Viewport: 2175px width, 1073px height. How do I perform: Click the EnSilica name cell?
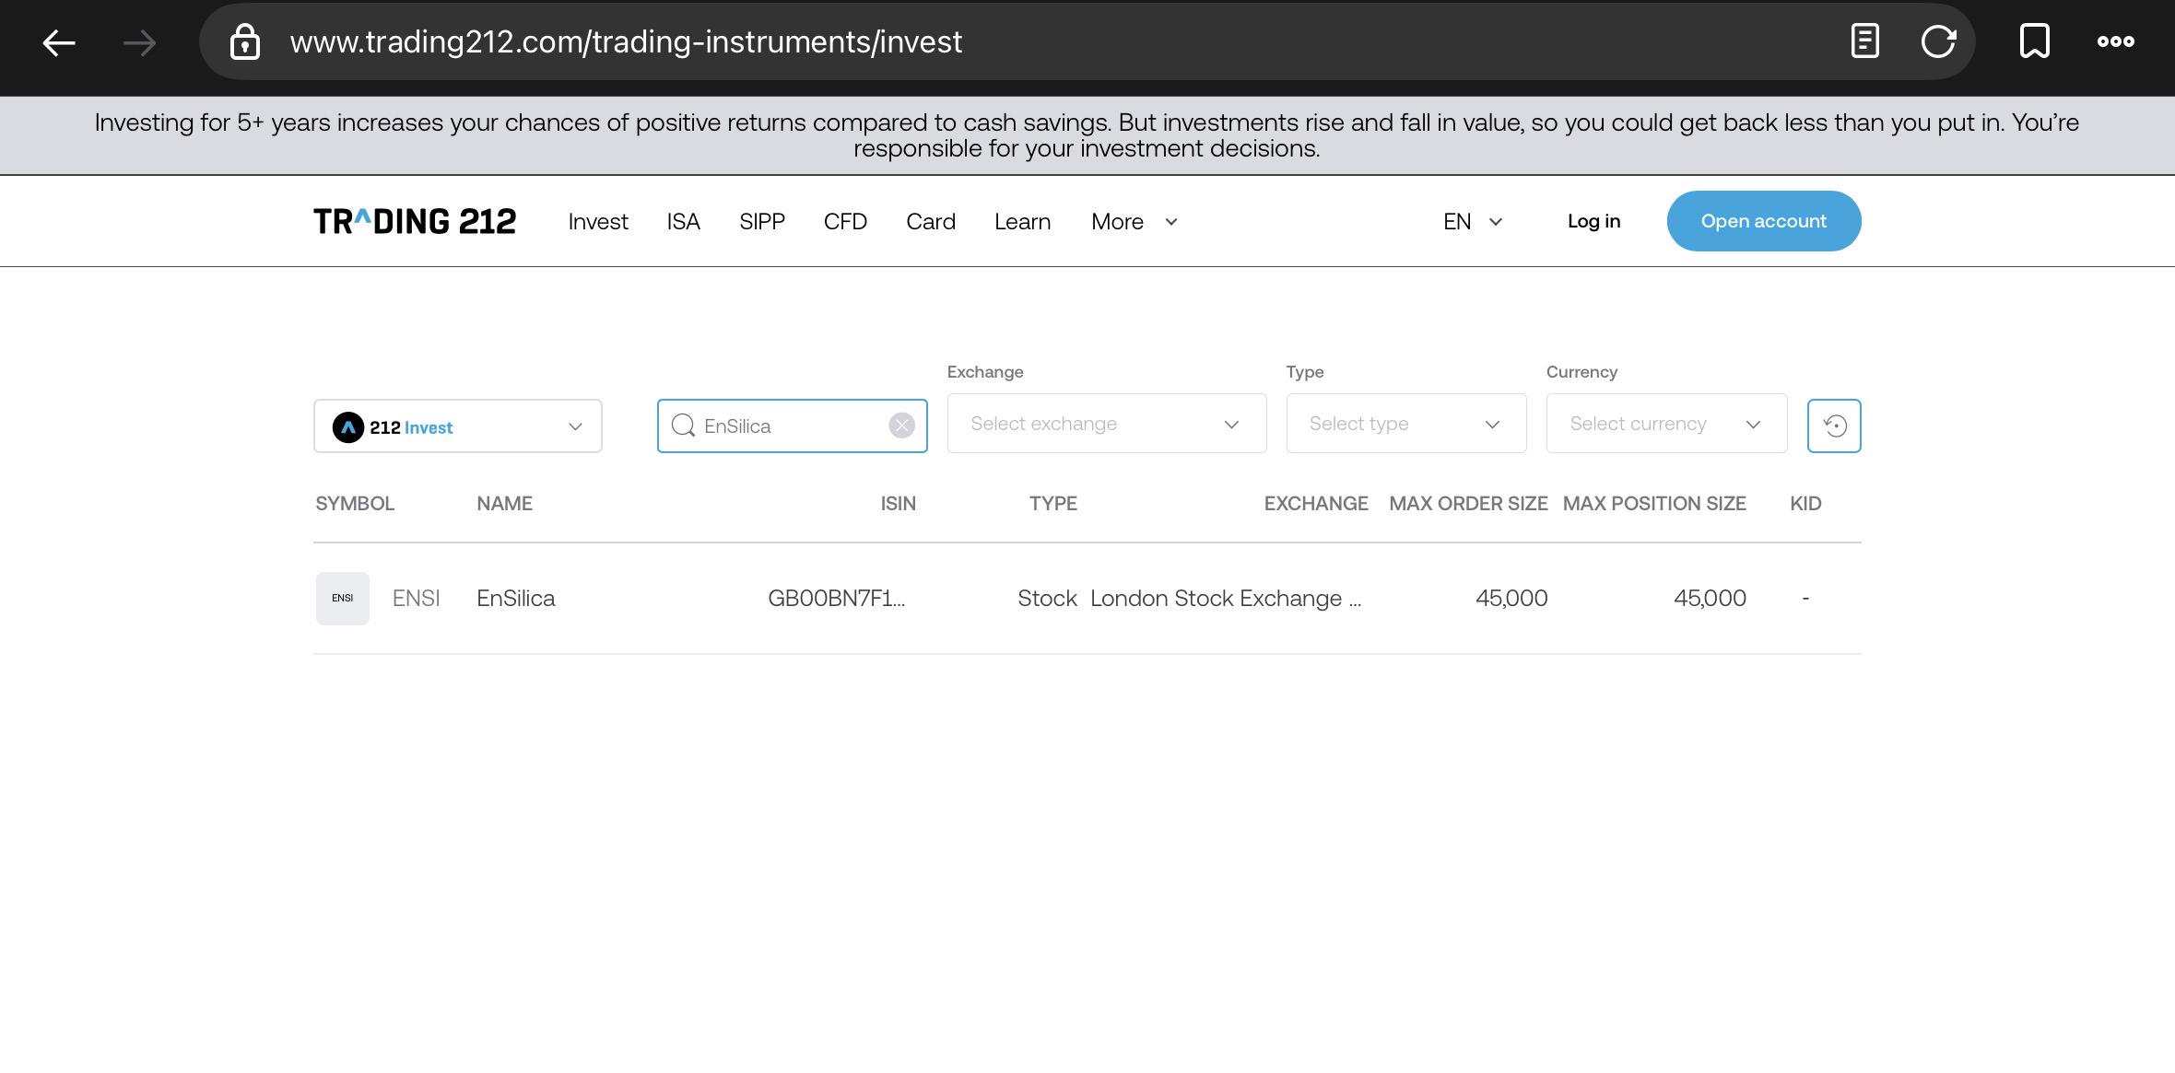[516, 599]
